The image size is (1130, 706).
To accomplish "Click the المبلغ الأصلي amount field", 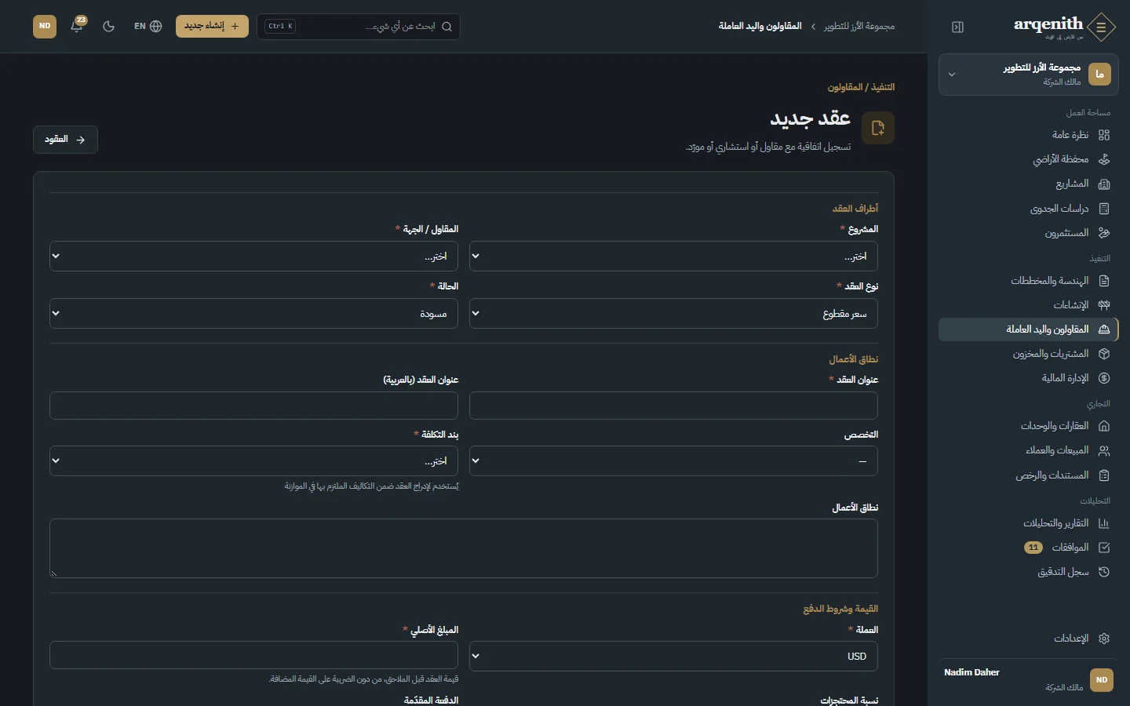I will click(253, 656).
